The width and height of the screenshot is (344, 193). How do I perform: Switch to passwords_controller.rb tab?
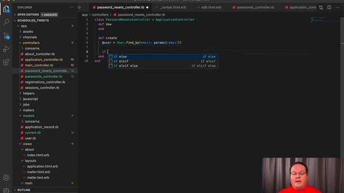pyautogui.click(x=255, y=8)
